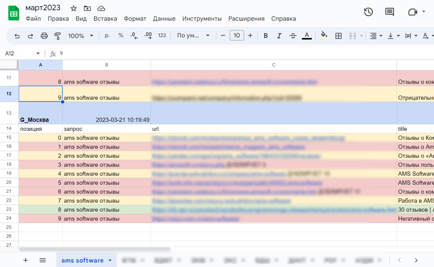Open the Расширения menu
This screenshot has width=434, height=267.
[x=246, y=19]
